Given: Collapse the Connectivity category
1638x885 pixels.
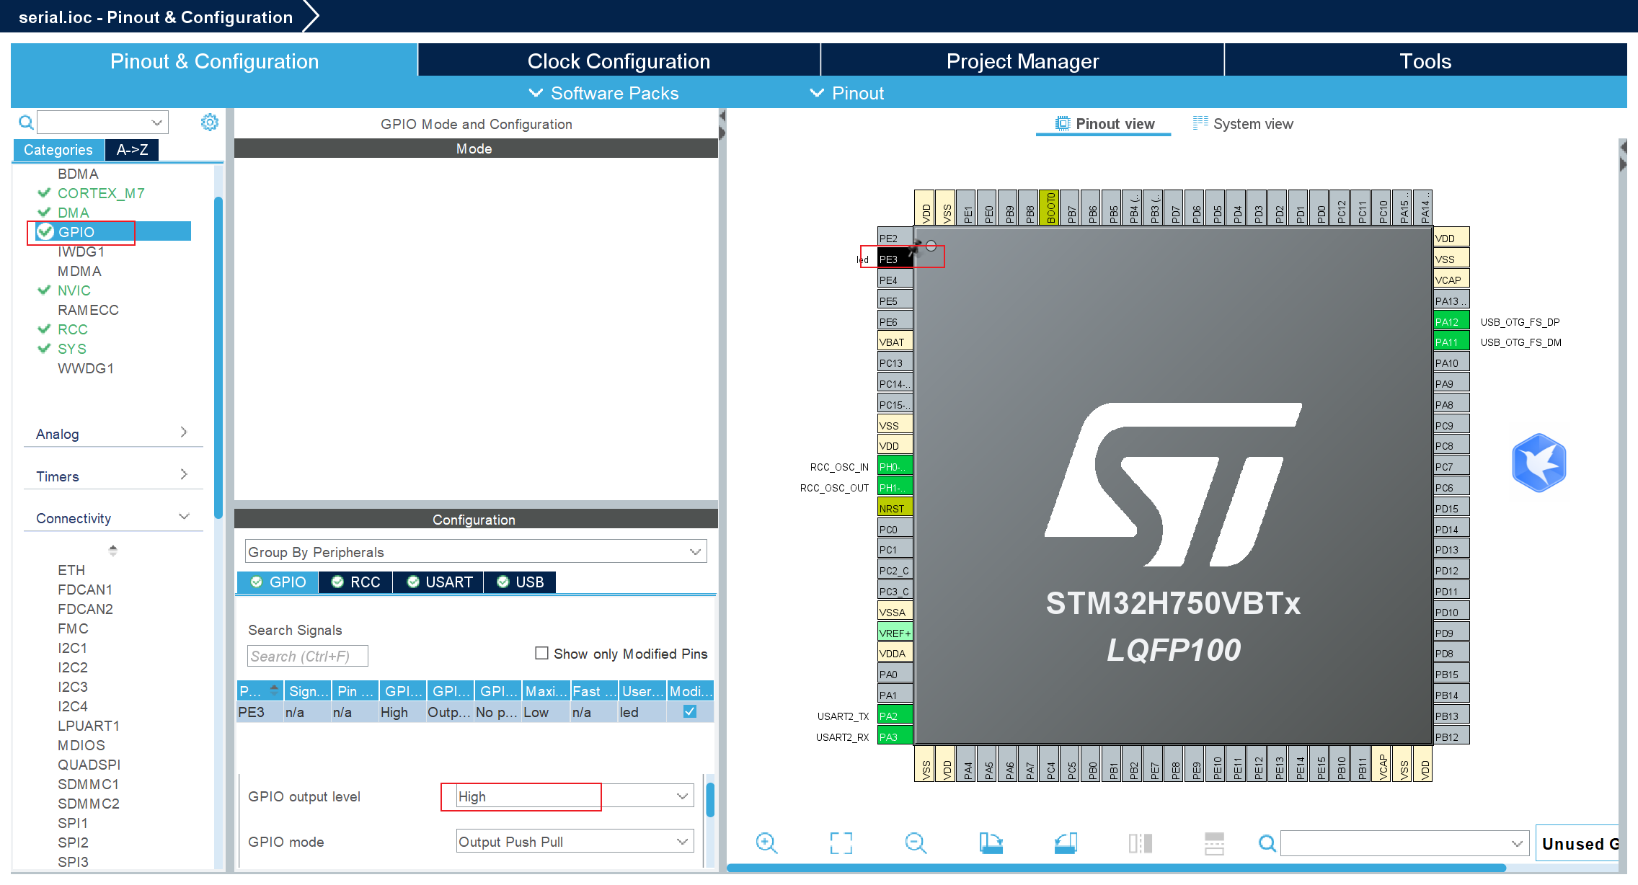Looking at the screenshot, I should [x=183, y=517].
